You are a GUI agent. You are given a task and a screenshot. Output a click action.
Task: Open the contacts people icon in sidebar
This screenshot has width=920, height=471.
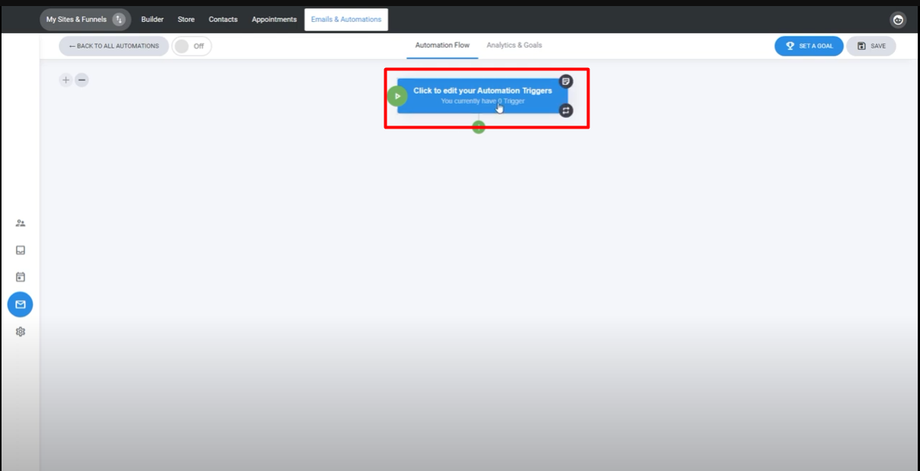pos(20,223)
